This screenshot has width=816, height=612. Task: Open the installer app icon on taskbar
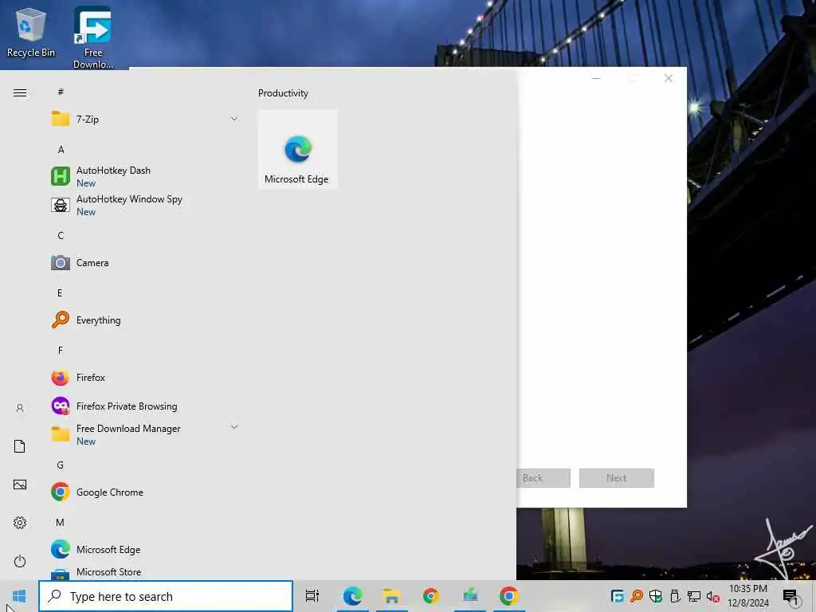(470, 596)
